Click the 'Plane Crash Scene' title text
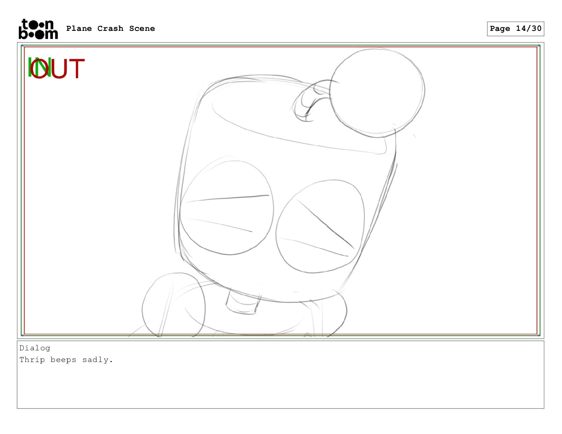Viewport: 562px width, 434px height. [x=110, y=29]
